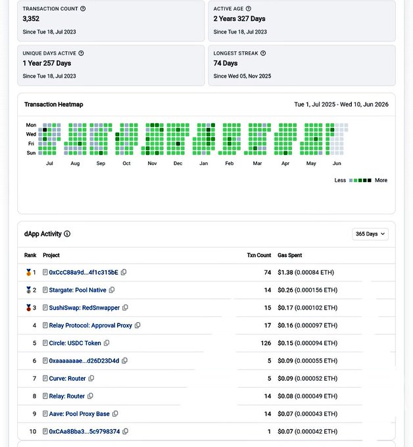The height and width of the screenshot is (447, 413).
Task: Click gas value $1.38 (0.00084 ETH)
Action: (x=306, y=272)
